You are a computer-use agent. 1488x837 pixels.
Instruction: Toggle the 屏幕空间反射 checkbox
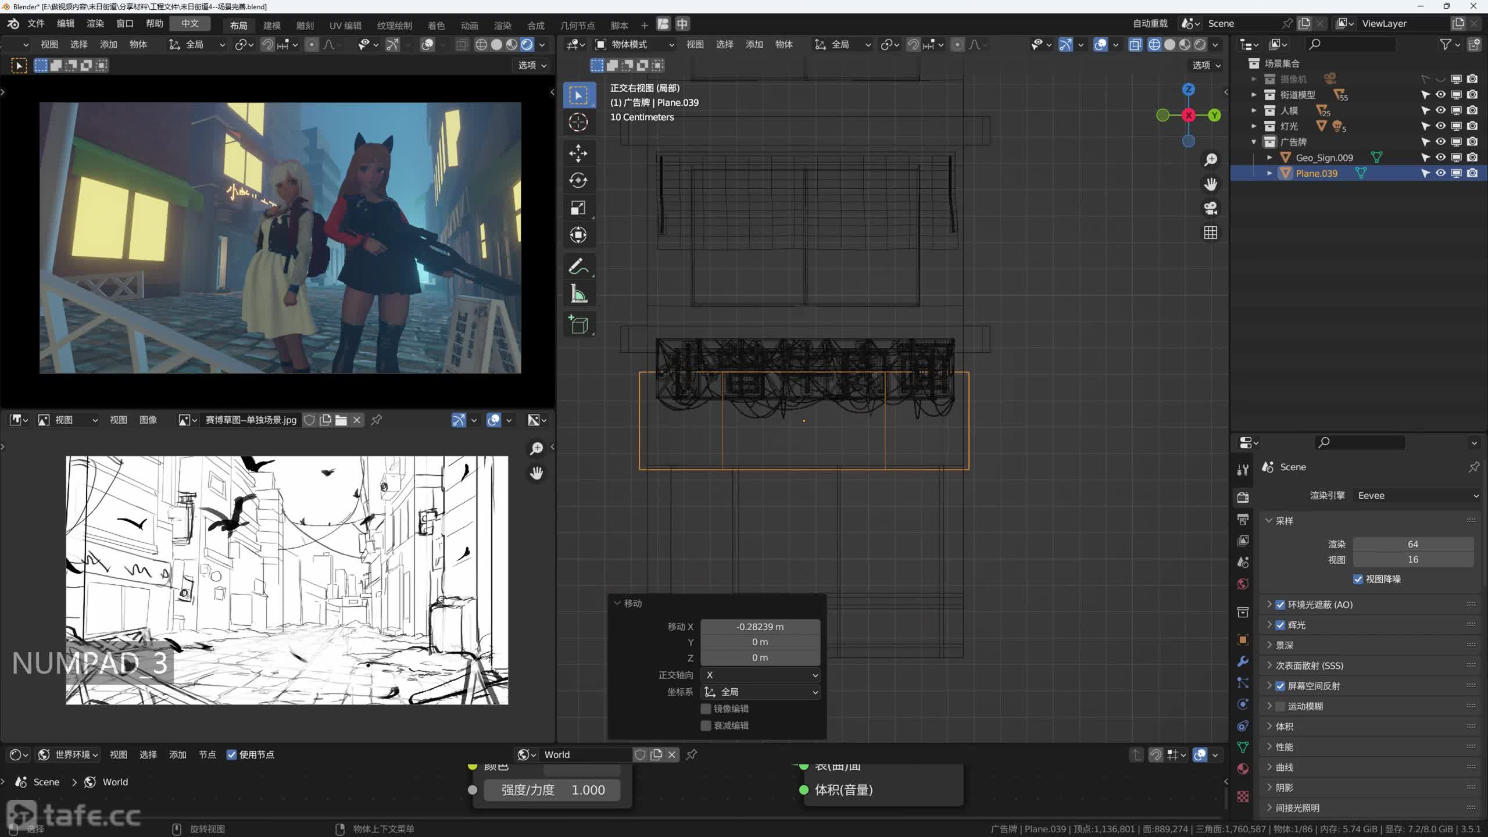(x=1280, y=686)
